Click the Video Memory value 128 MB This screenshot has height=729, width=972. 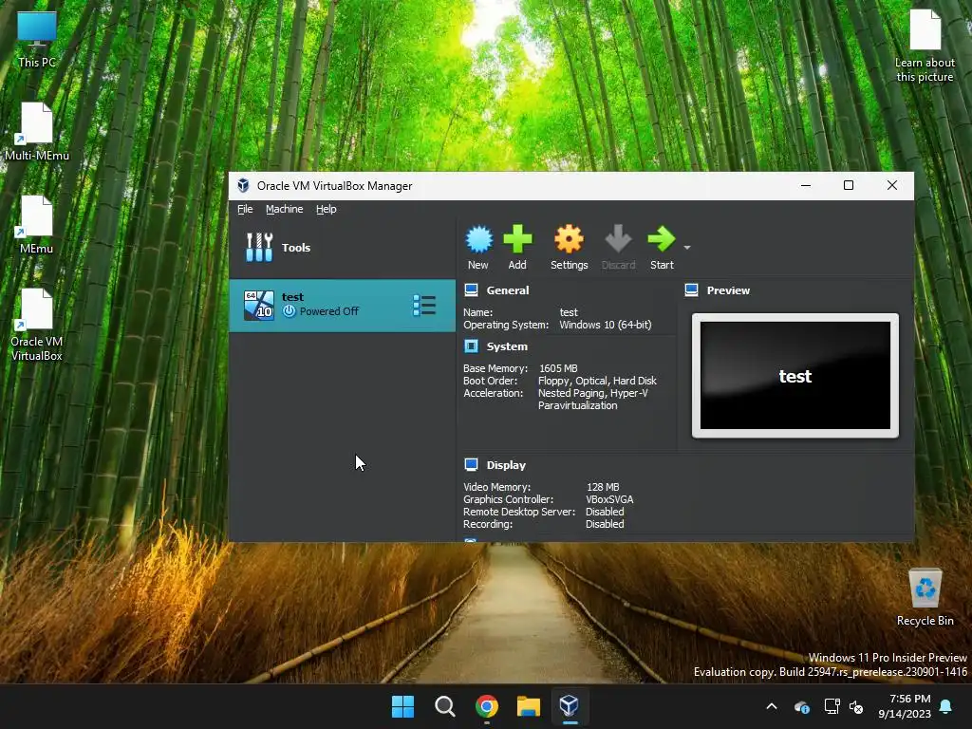pyautogui.click(x=603, y=487)
